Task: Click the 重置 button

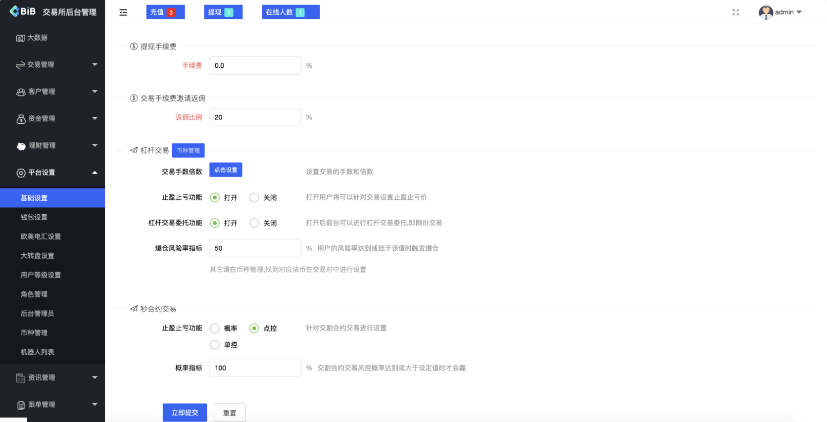Action: tap(230, 413)
